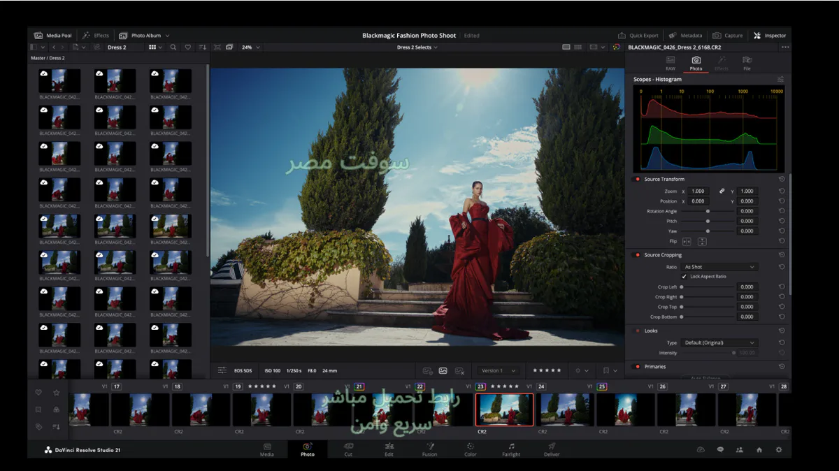
Task: Open the inspector three-dots options menu
Action: click(784, 48)
